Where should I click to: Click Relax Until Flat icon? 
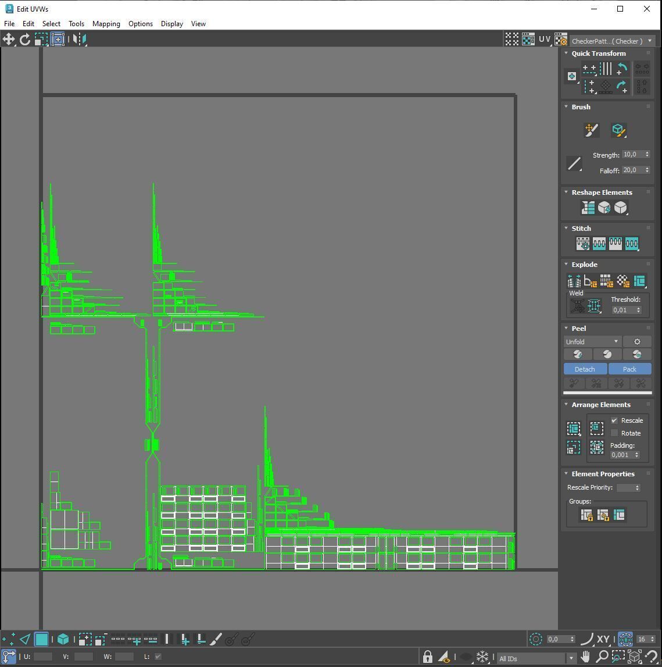coord(604,208)
